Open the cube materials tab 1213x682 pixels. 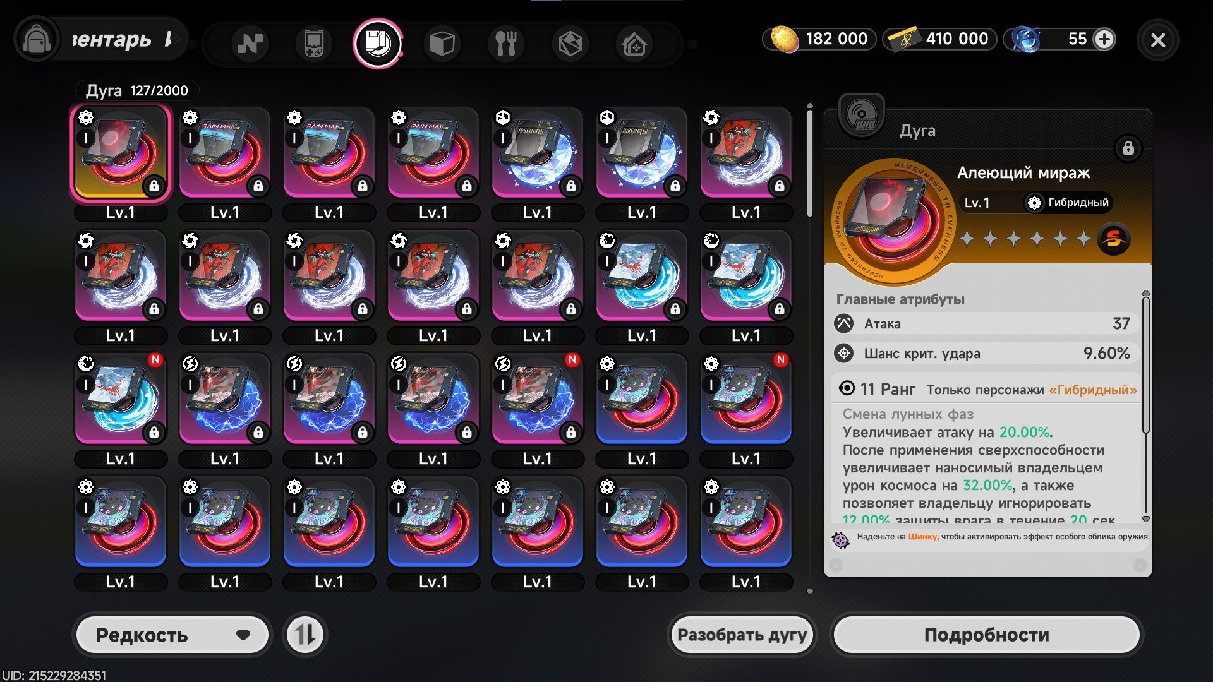442,44
